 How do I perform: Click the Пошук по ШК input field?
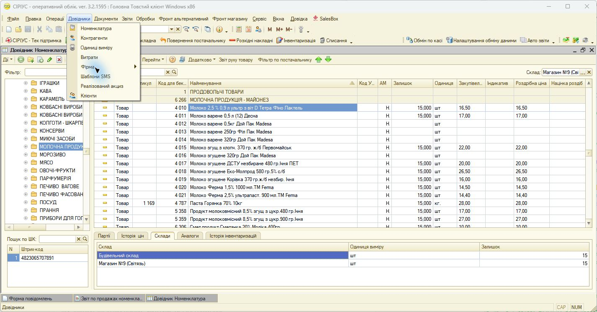[57, 239]
